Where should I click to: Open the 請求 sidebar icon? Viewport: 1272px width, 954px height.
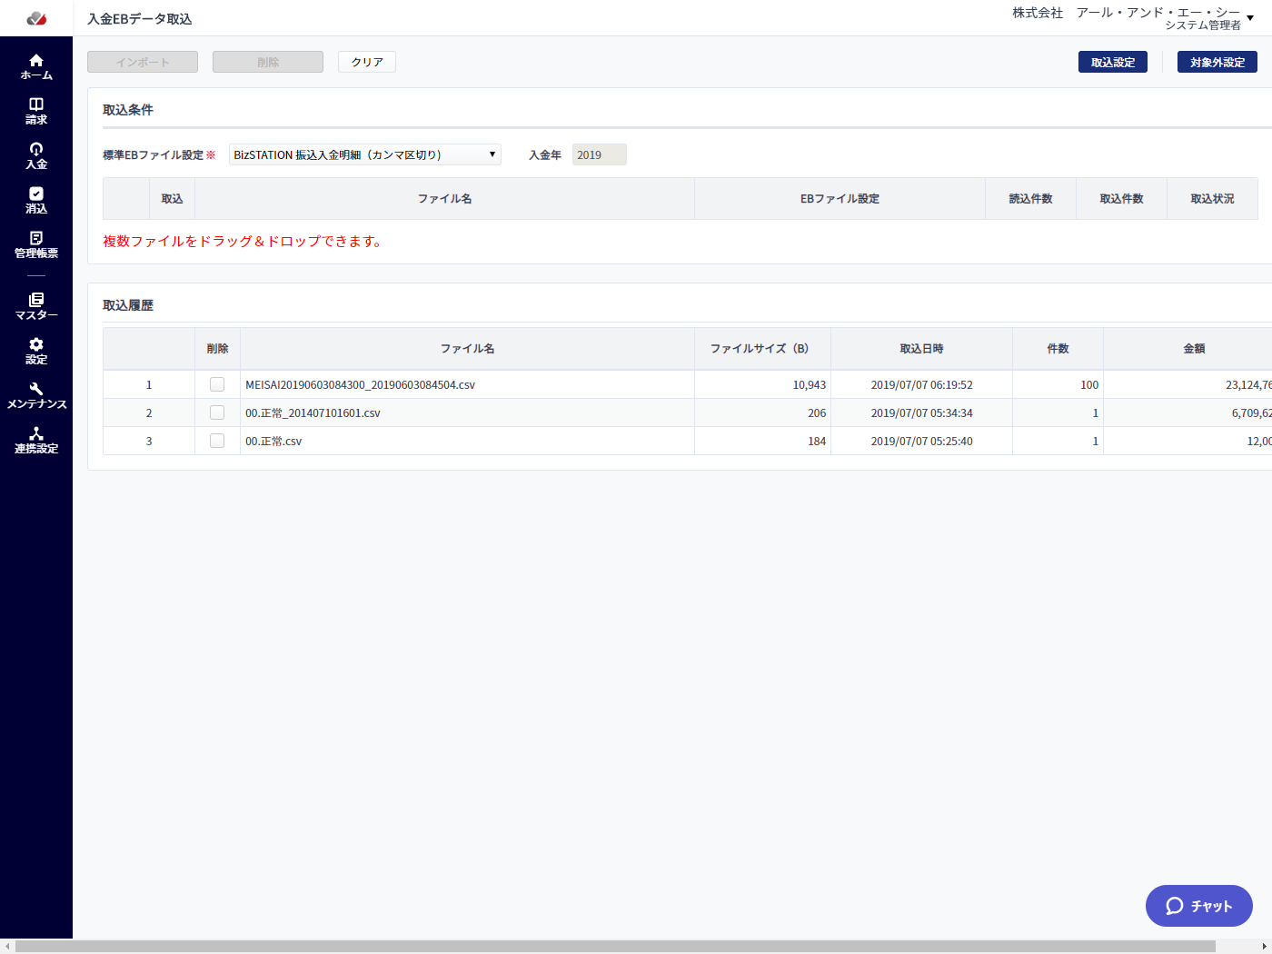[36, 111]
